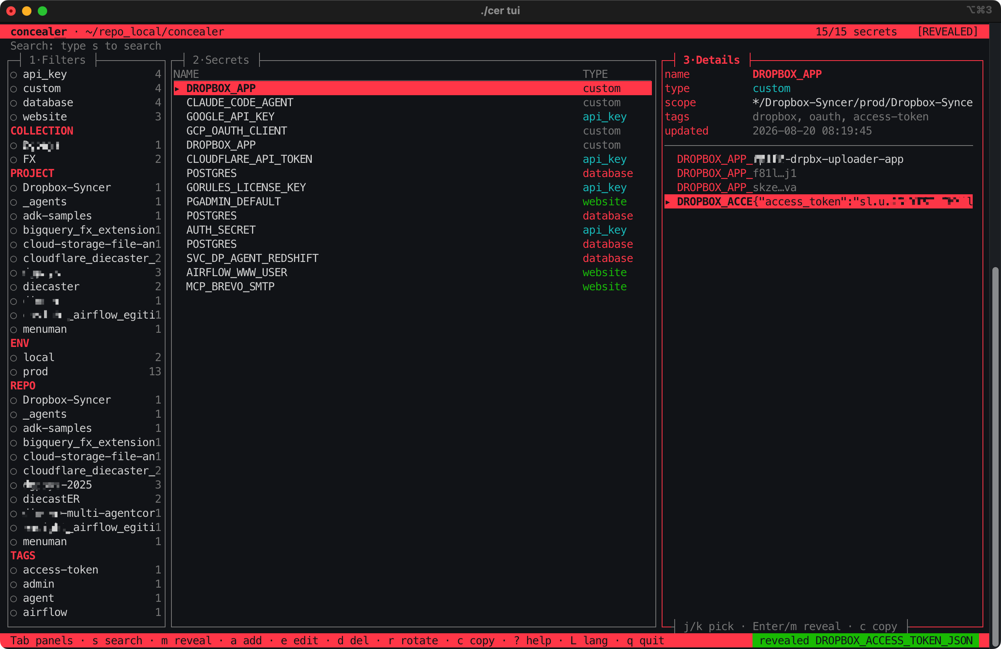The width and height of the screenshot is (1001, 649).
Task: Select the highlighted DROPBOX_APP secret row
Action: (412, 88)
